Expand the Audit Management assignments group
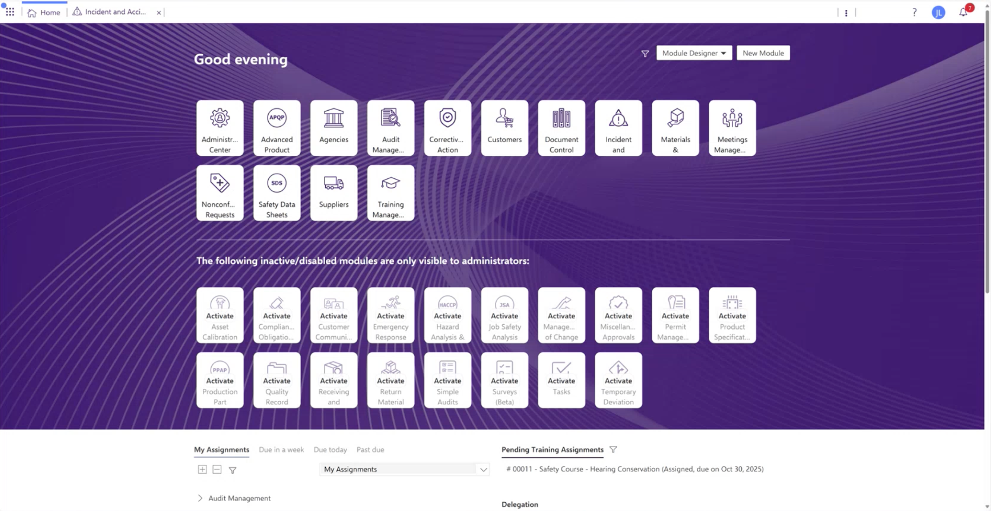 200,498
